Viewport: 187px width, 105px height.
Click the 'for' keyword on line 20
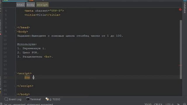coord(27,78)
